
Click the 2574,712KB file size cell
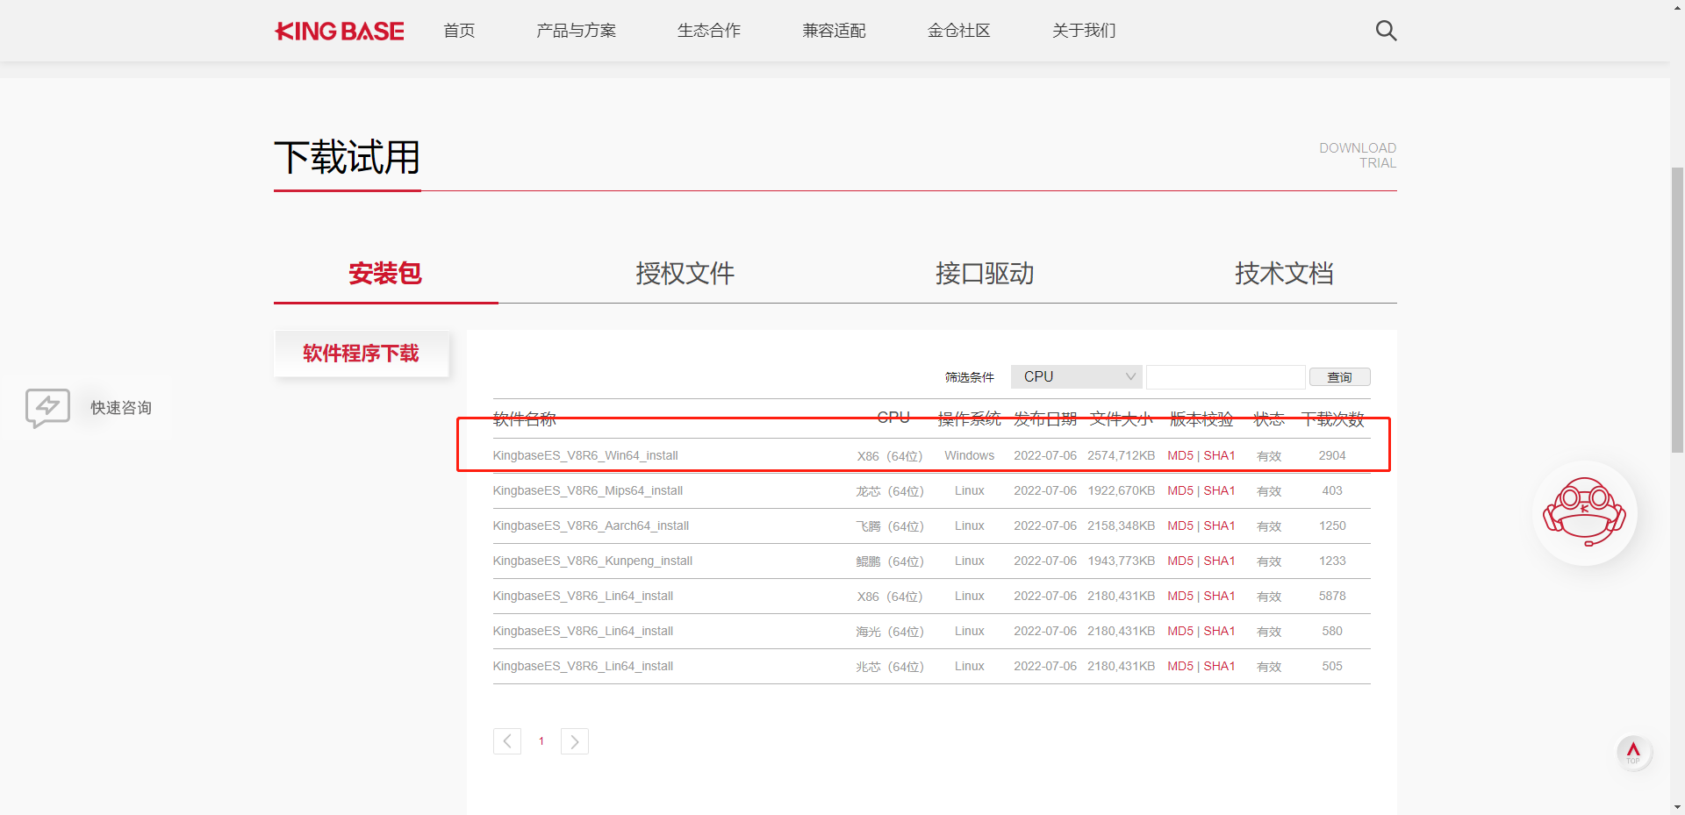point(1122,455)
